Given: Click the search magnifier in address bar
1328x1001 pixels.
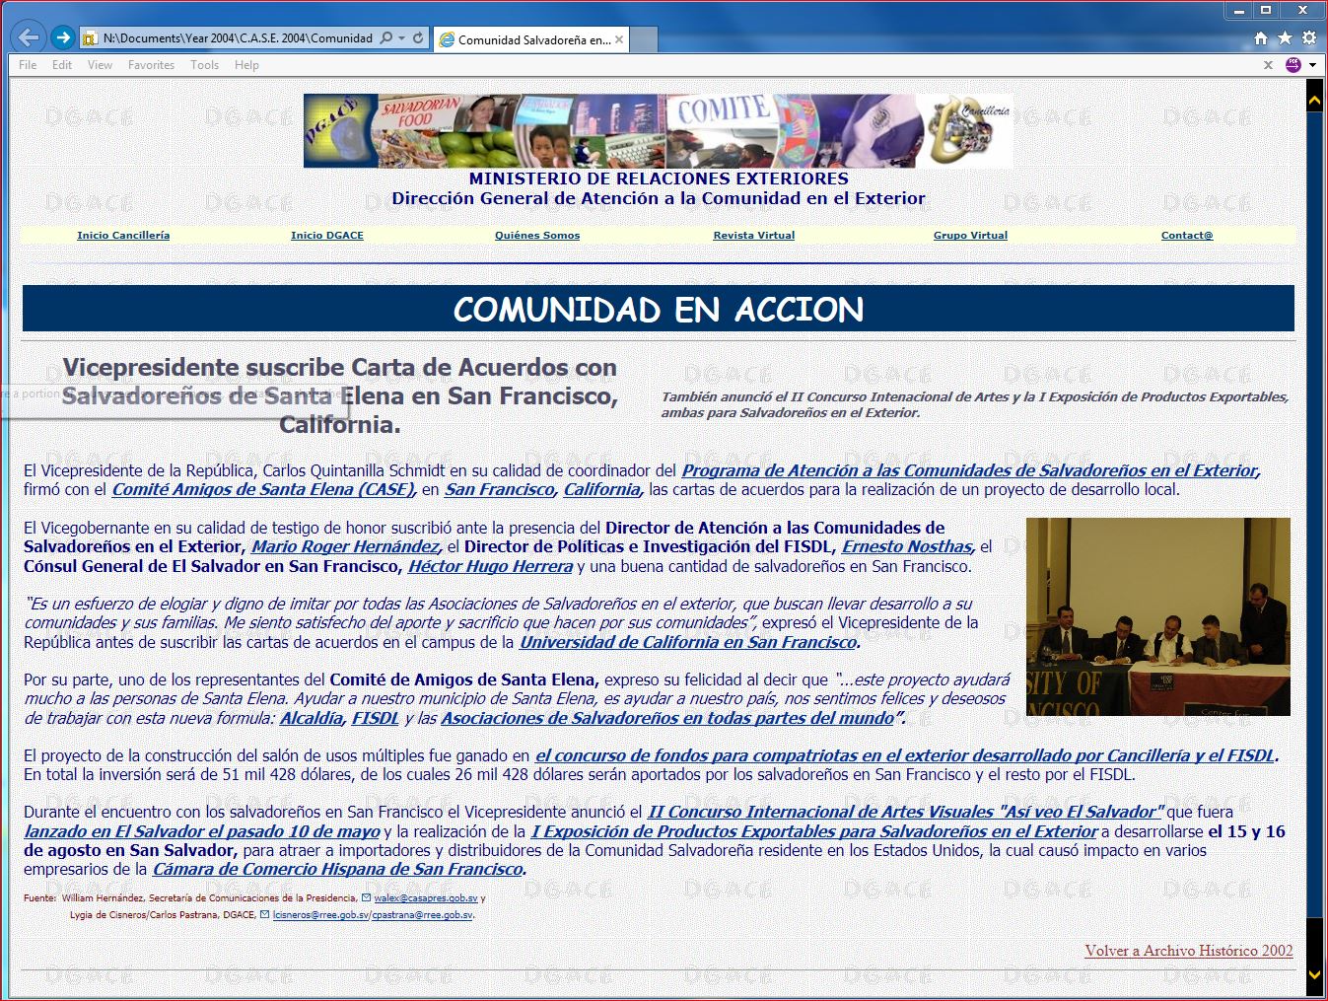Looking at the screenshot, I should (386, 38).
